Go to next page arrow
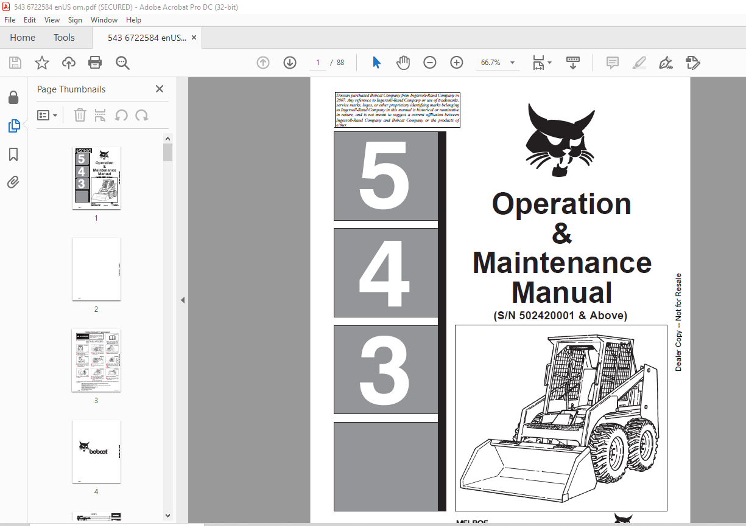This screenshot has height=526, width=746. (290, 63)
